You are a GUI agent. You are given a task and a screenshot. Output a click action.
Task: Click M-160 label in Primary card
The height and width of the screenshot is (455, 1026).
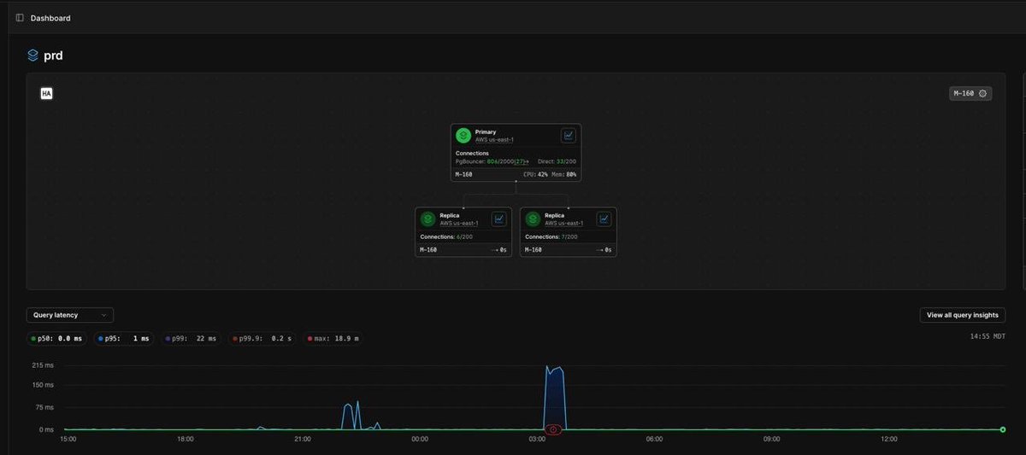click(x=463, y=174)
